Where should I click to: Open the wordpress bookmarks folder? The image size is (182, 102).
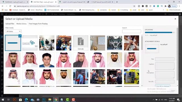tap(102, 10)
